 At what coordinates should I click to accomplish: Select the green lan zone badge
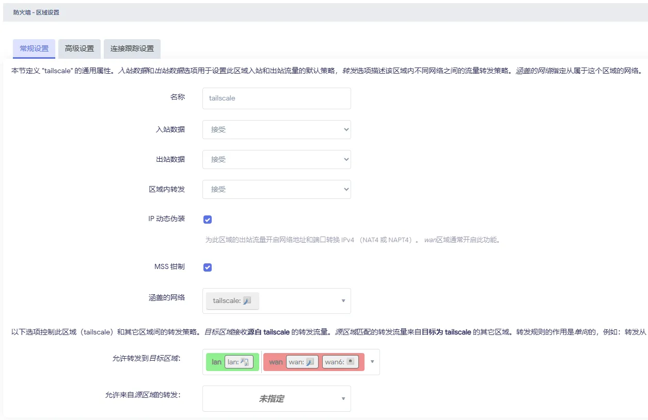click(216, 362)
